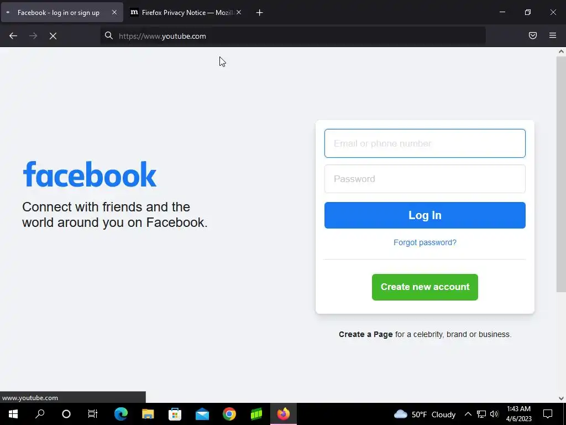Open File Explorer from taskbar
Viewport: 566px width, 425px height.
pos(148,414)
